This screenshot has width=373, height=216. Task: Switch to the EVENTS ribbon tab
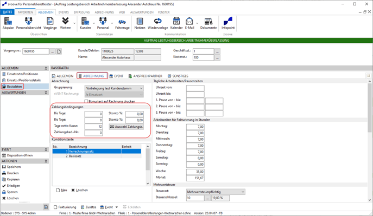pyautogui.click(x=64, y=12)
